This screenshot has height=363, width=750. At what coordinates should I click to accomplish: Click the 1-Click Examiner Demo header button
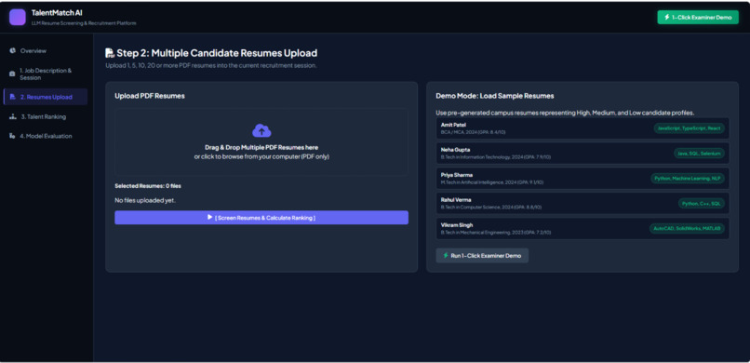coord(698,17)
